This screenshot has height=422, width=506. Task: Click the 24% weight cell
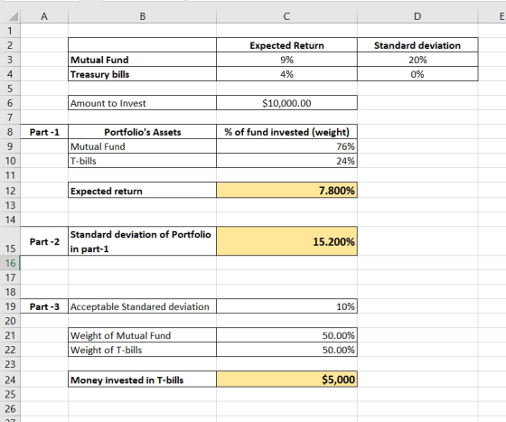pos(286,161)
